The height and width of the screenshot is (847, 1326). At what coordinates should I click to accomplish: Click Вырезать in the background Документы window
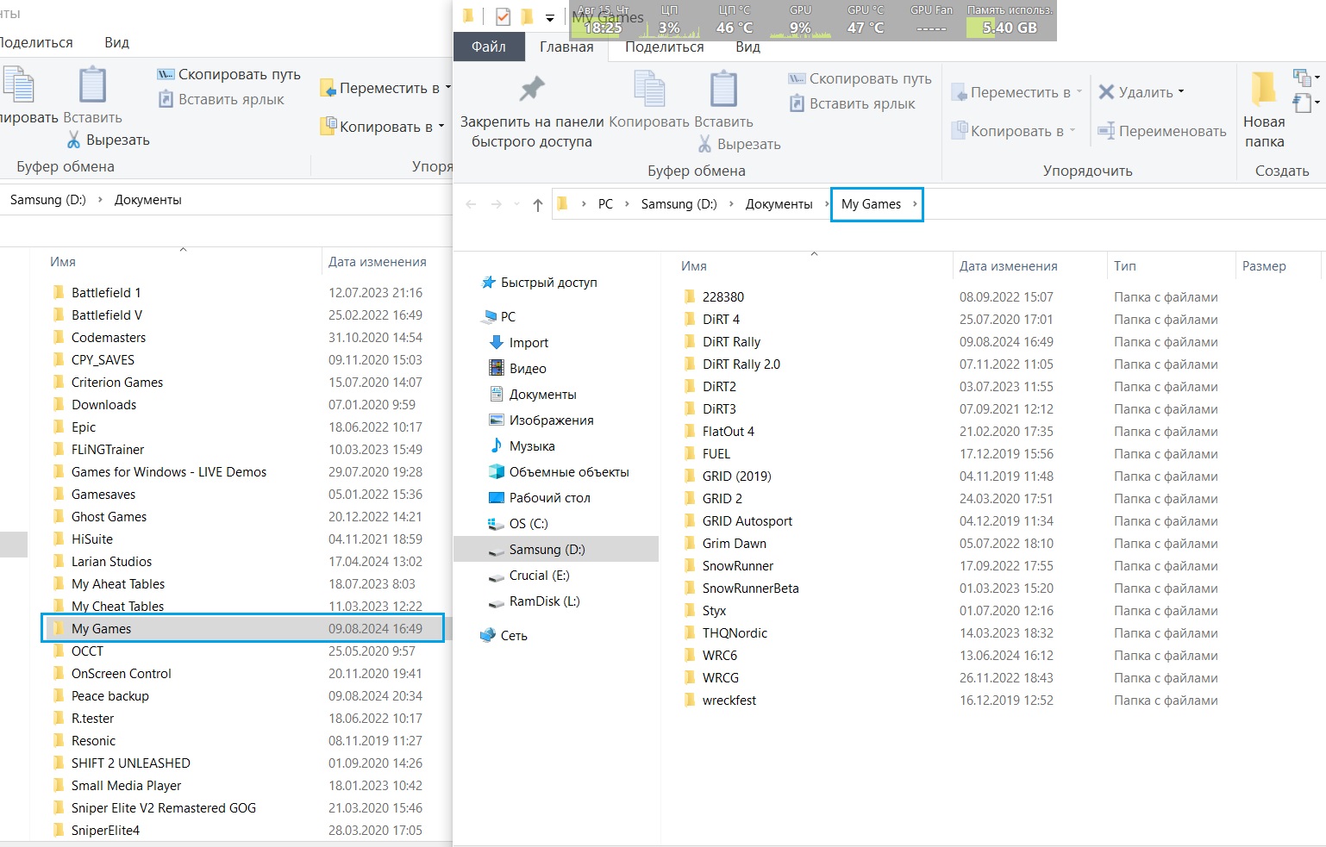click(x=108, y=140)
